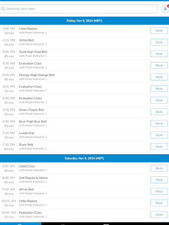Book Saturday's 9:30 AM White Belt class

[x=159, y=191]
